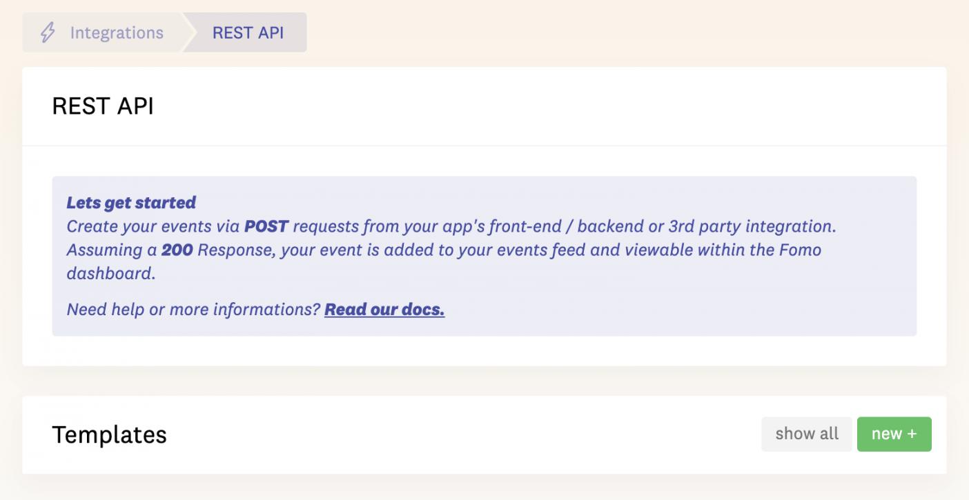Click the "Create your events via" text
Image resolution: width=969 pixels, height=500 pixels.
(x=153, y=226)
